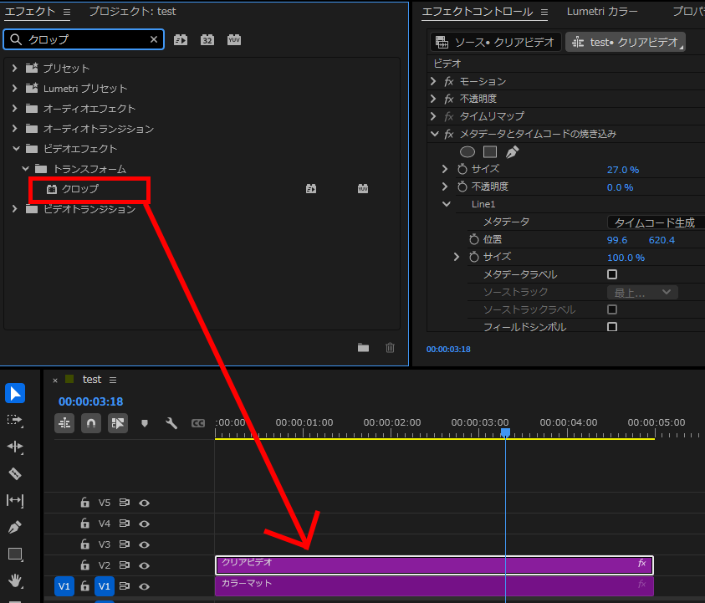This screenshot has height=603, width=705.
Task: Choose free draw bezier mask pen
Action: pos(512,152)
